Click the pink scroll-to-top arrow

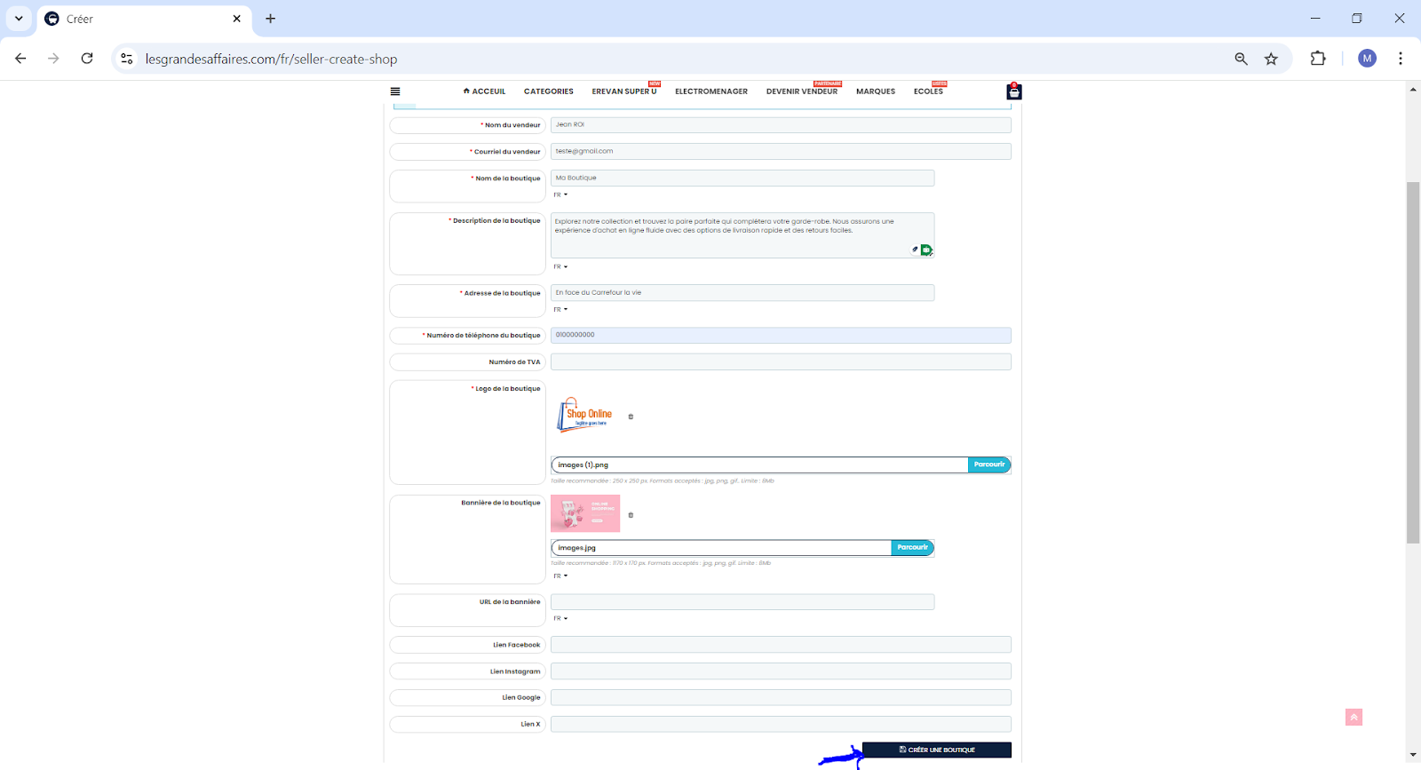click(1354, 718)
